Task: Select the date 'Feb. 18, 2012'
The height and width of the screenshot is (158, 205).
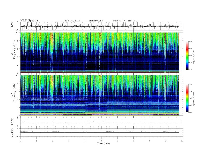Action: 72,21
